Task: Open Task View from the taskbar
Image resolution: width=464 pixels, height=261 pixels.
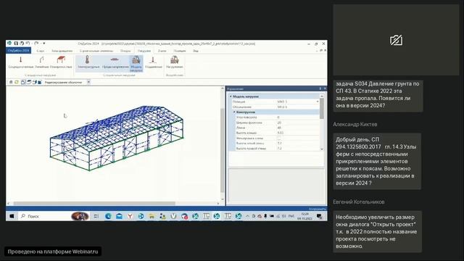Action: pos(96,216)
